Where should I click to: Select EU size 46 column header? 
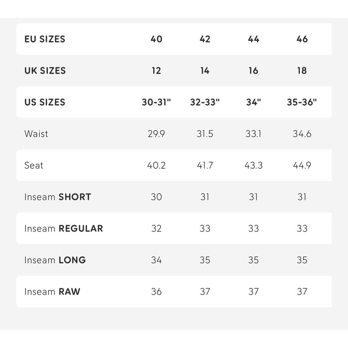(x=302, y=39)
